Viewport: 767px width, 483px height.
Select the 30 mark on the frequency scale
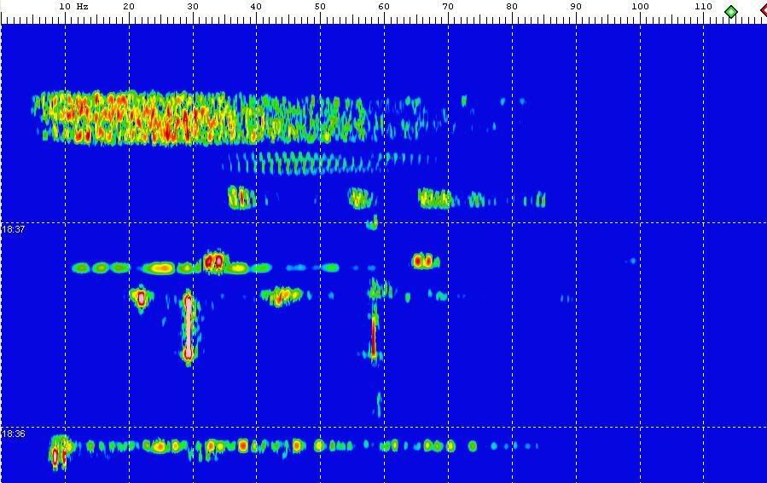coord(192,7)
